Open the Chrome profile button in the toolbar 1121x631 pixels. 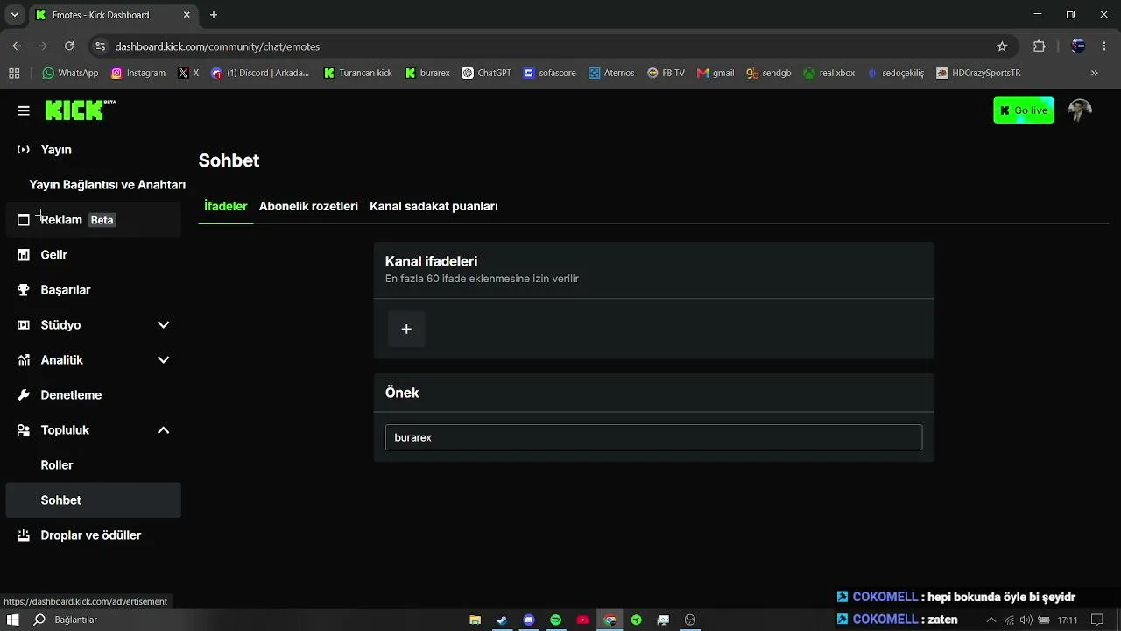coord(1078,46)
